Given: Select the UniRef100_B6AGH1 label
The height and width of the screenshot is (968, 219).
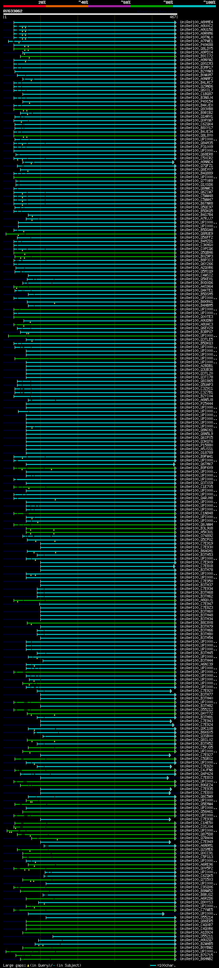Looking at the screenshot, I should [196, 551].
